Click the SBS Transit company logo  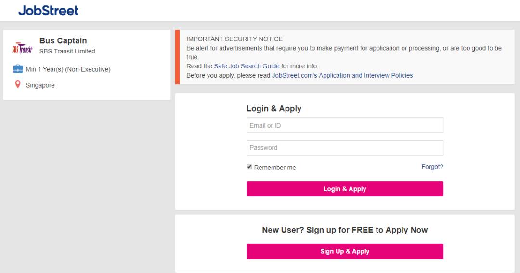coord(22,50)
